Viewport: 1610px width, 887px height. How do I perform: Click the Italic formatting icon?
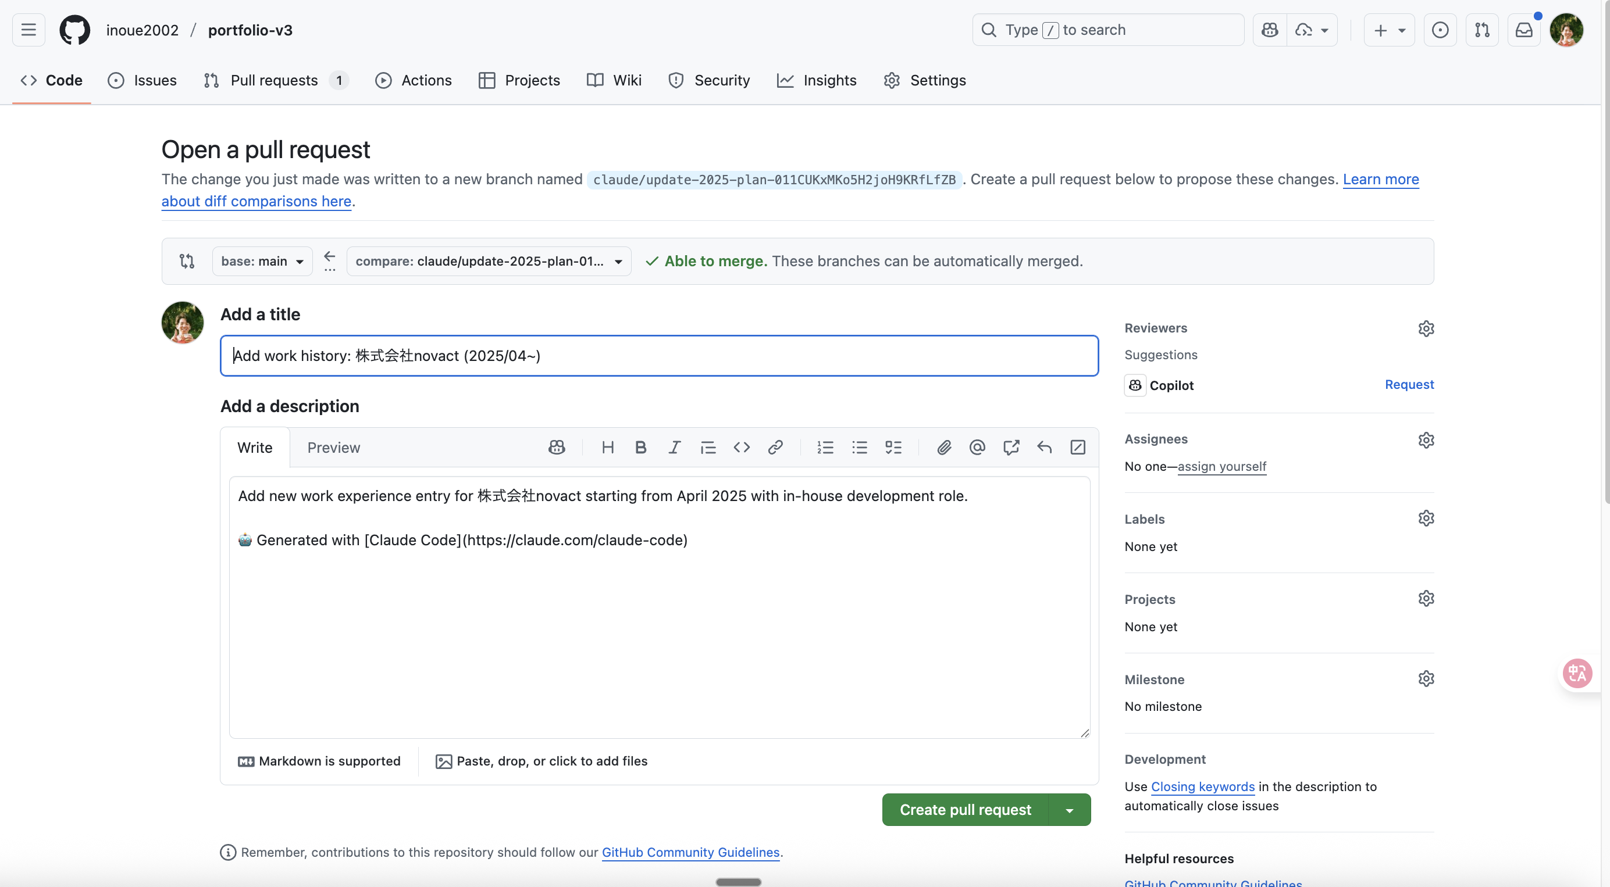click(x=674, y=447)
